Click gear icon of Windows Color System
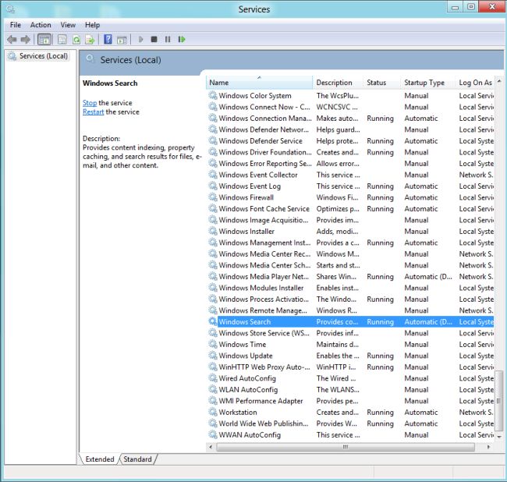The height and width of the screenshot is (482, 507). coord(213,95)
